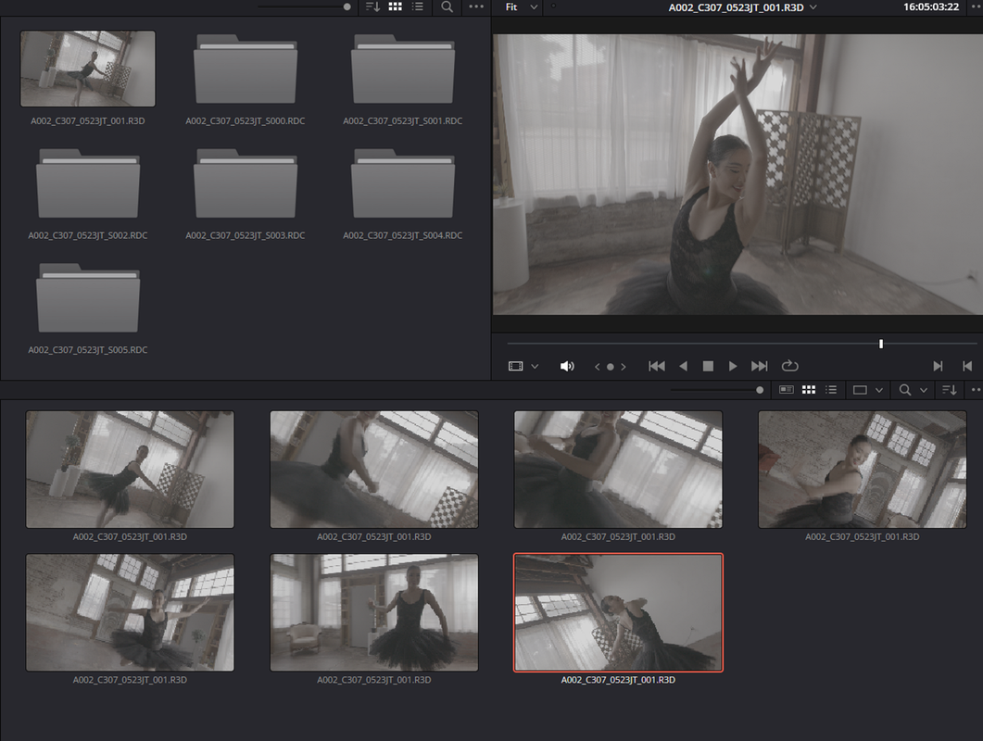The width and height of the screenshot is (983, 741).
Task: Expand media pool search filter dropdown
Action: [x=924, y=390]
